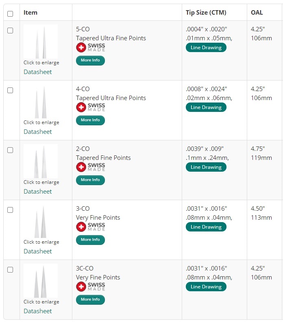View the Line Drawing for 4-CO
This screenshot has width=283, height=323.
point(206,107)
